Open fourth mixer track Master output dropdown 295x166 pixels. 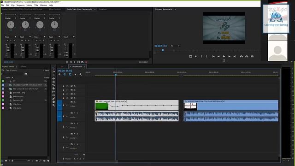point(54,18)
